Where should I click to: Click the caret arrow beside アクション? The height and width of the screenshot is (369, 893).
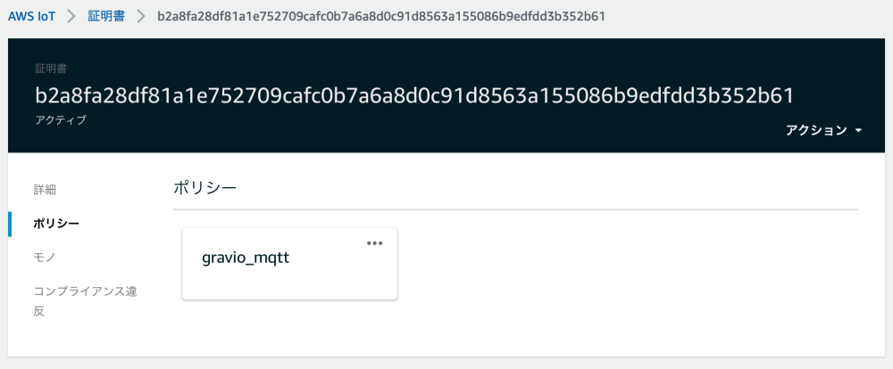(x=858, y=131)
